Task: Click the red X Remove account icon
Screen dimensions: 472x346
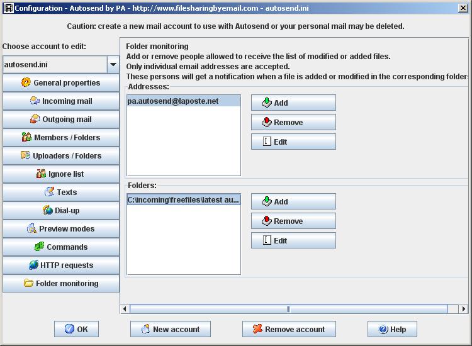Action: (257, 329)
